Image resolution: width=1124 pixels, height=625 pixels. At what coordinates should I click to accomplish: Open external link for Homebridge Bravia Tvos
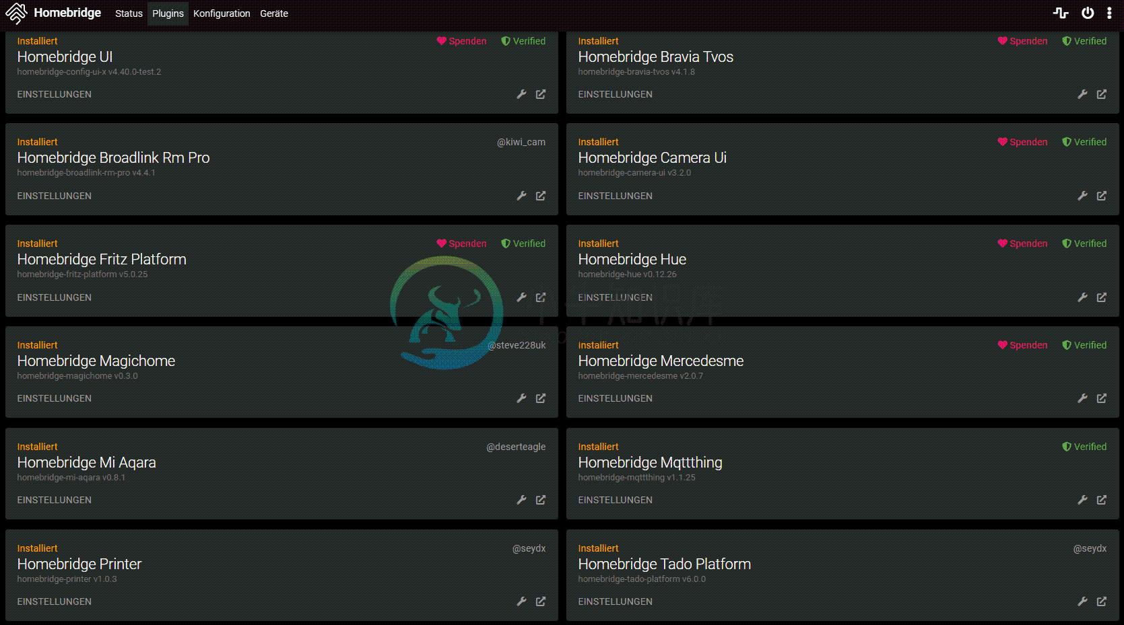tap(1102, 94)
